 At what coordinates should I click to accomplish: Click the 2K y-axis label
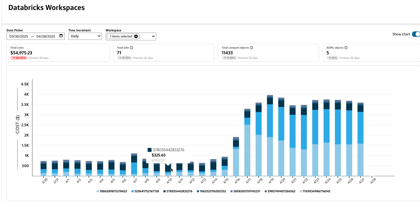[x=26, y=135]
